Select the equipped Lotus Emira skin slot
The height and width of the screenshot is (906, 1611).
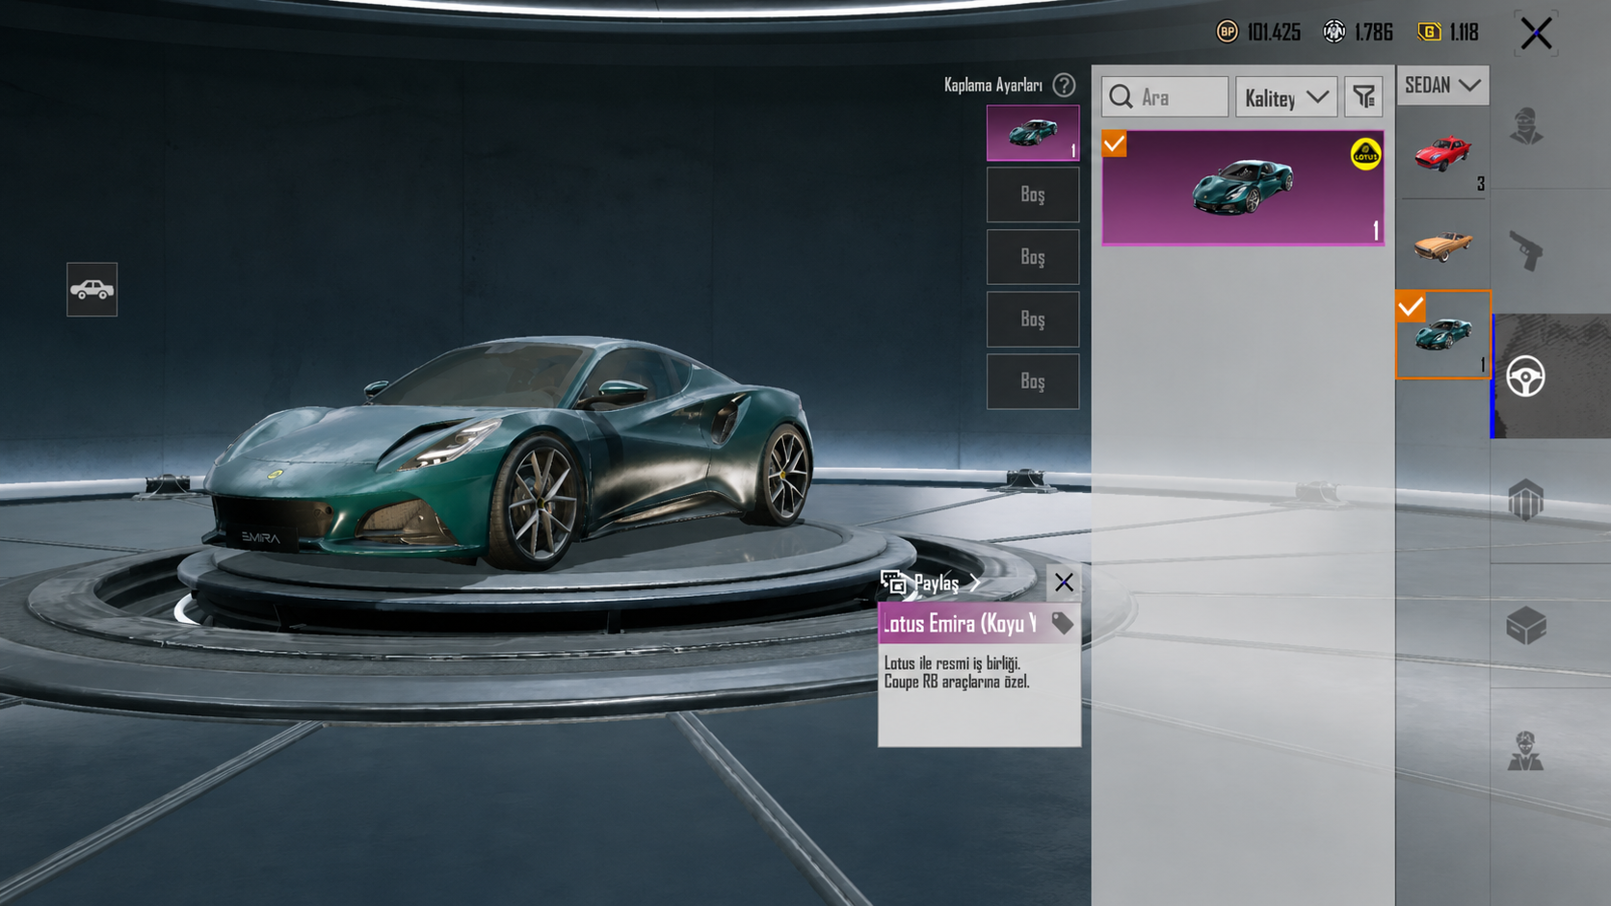pyautogui.click(x=1033, y=133)
